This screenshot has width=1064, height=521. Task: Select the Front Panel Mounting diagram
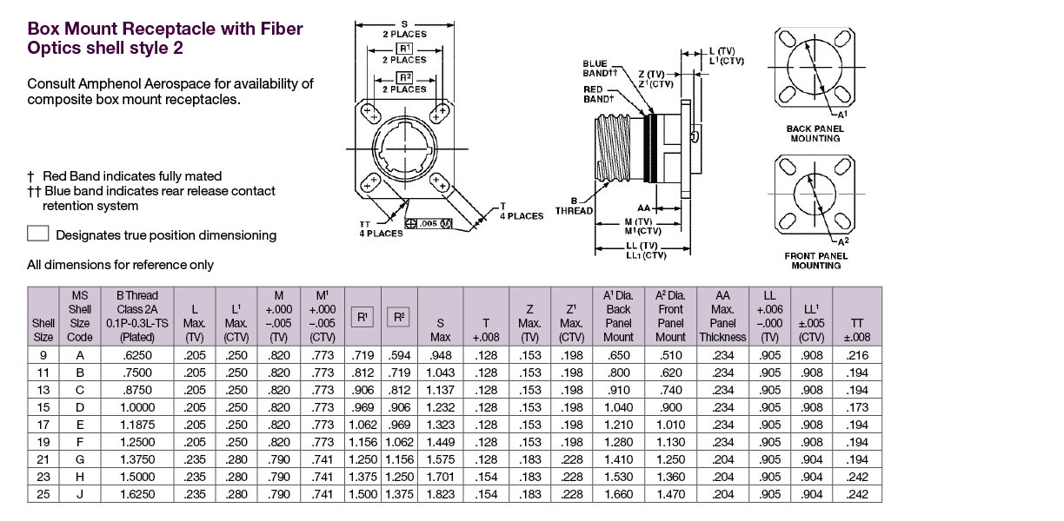pos(814,193)
